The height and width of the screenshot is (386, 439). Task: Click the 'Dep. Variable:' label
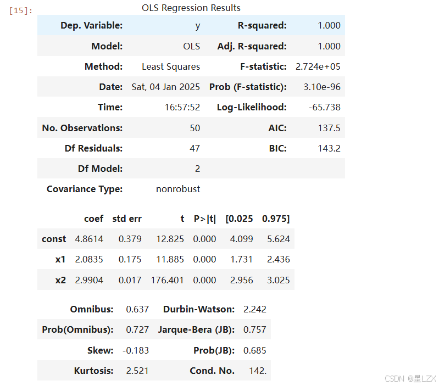tap(92, 25)
